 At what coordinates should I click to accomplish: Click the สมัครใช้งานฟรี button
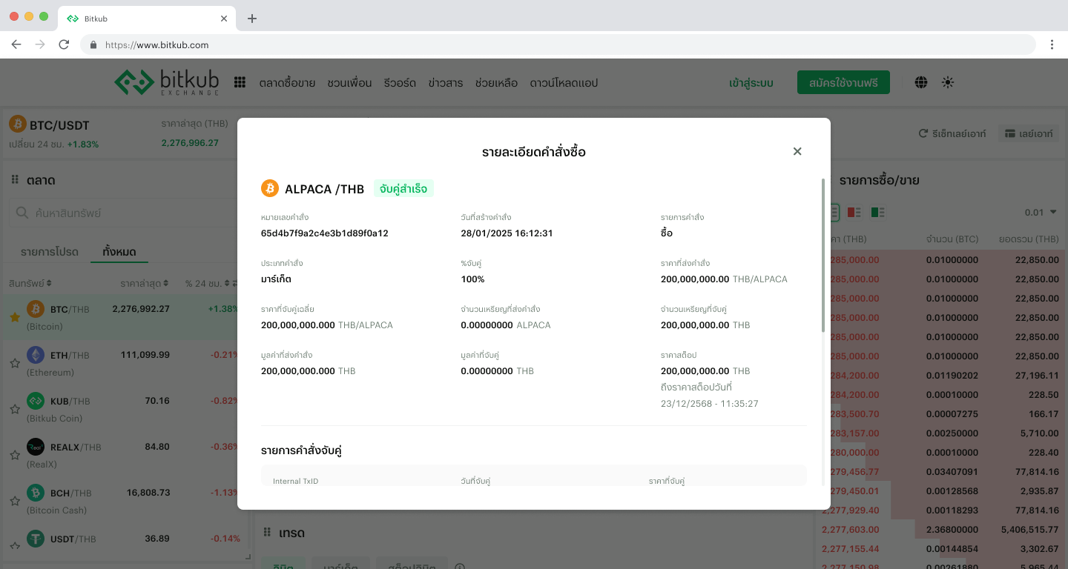point(843,82)
